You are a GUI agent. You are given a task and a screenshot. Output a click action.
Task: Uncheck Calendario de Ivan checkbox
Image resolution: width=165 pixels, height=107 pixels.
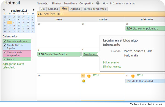(x=5, y=41)
